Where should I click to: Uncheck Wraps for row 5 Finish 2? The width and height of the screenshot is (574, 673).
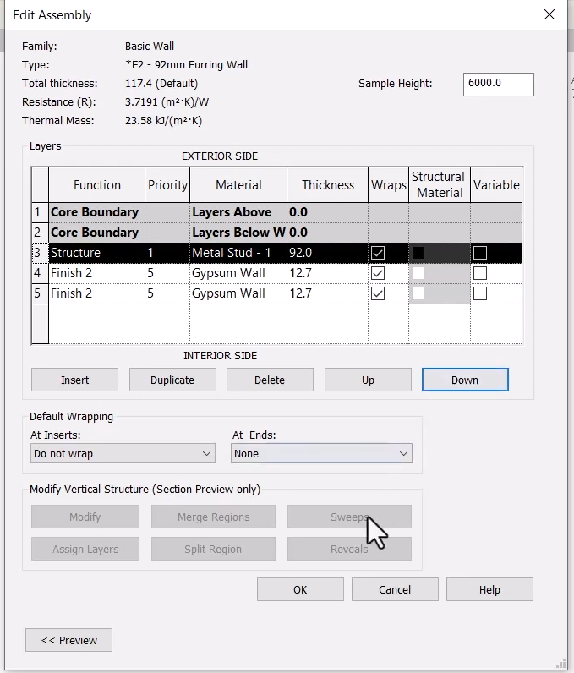(x=378, y=293)
